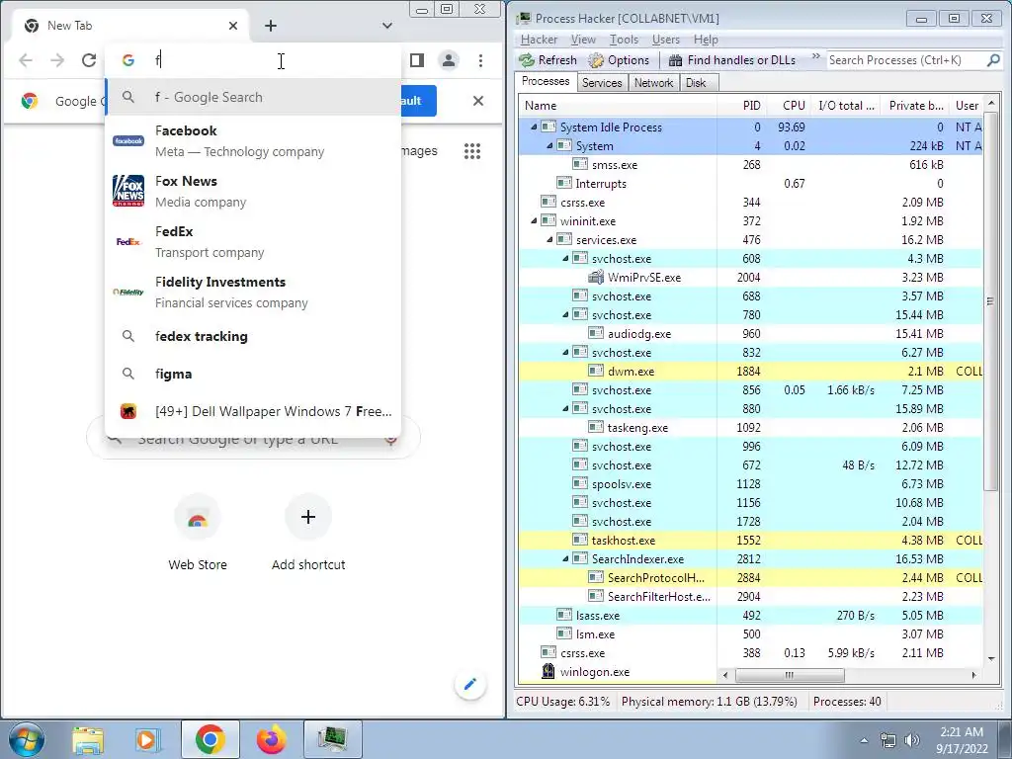Sort by Private bytes column header

[x=916, y=105]
